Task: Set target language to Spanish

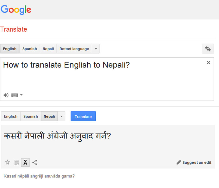Action: (31, 116)
